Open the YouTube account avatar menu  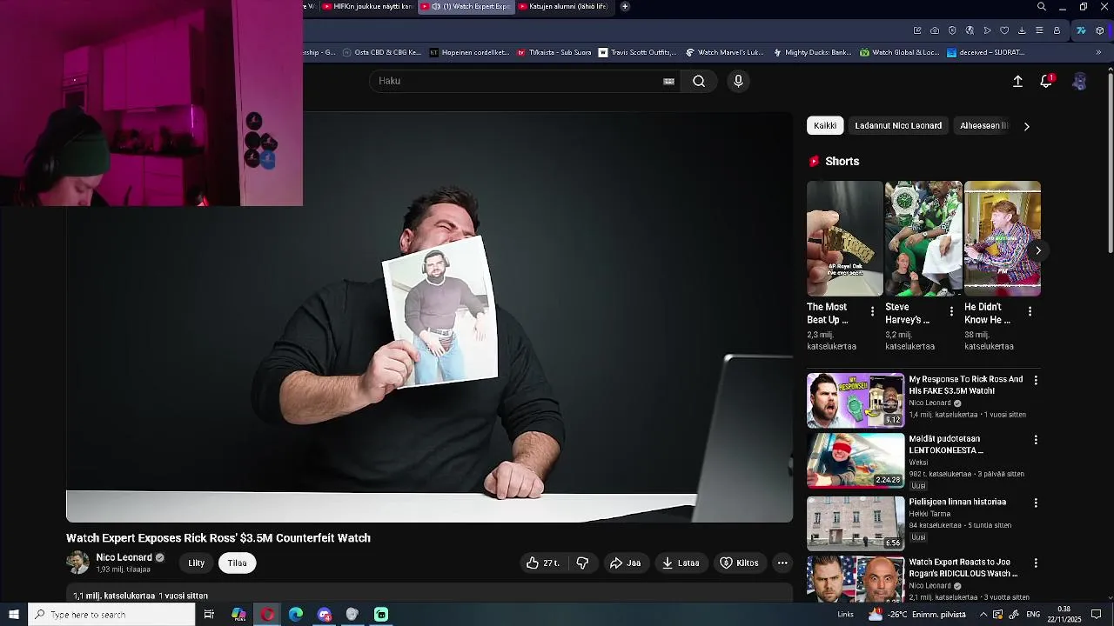coord(1079,81)
